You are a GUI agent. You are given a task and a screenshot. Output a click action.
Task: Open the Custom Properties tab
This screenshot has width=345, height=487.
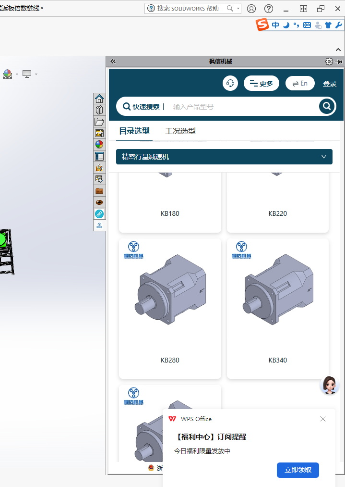pyautogui.click(x=99, y=156)
